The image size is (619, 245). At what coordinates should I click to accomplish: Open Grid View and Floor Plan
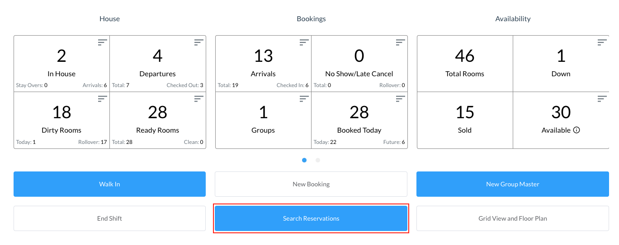coord(512,218)
